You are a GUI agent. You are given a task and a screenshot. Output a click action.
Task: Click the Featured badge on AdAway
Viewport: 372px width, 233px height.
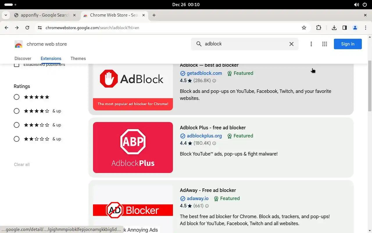click(x=227, y=199)
